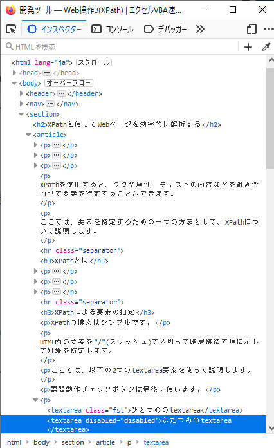Image resolution: width=274 pixels, height=448 pixels.
Task: Activate the element picker tool
Action: (11, 29)
